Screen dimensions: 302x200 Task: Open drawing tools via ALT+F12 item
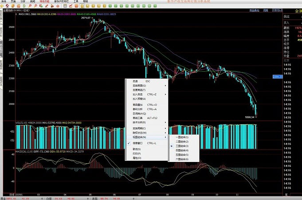click(x=147, y=118)
